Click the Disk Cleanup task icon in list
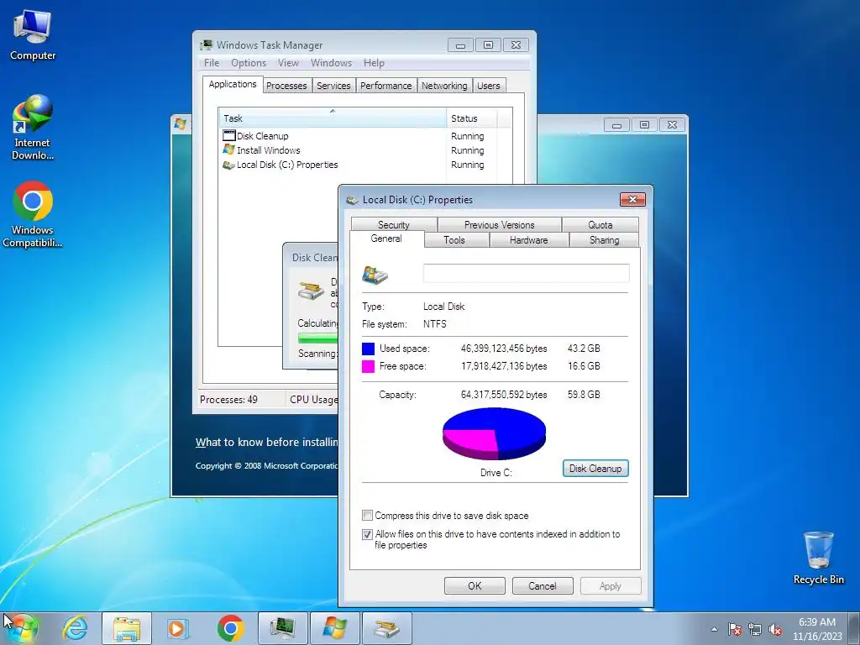Screen dimensions: 860x645 [x=228, y=135]
